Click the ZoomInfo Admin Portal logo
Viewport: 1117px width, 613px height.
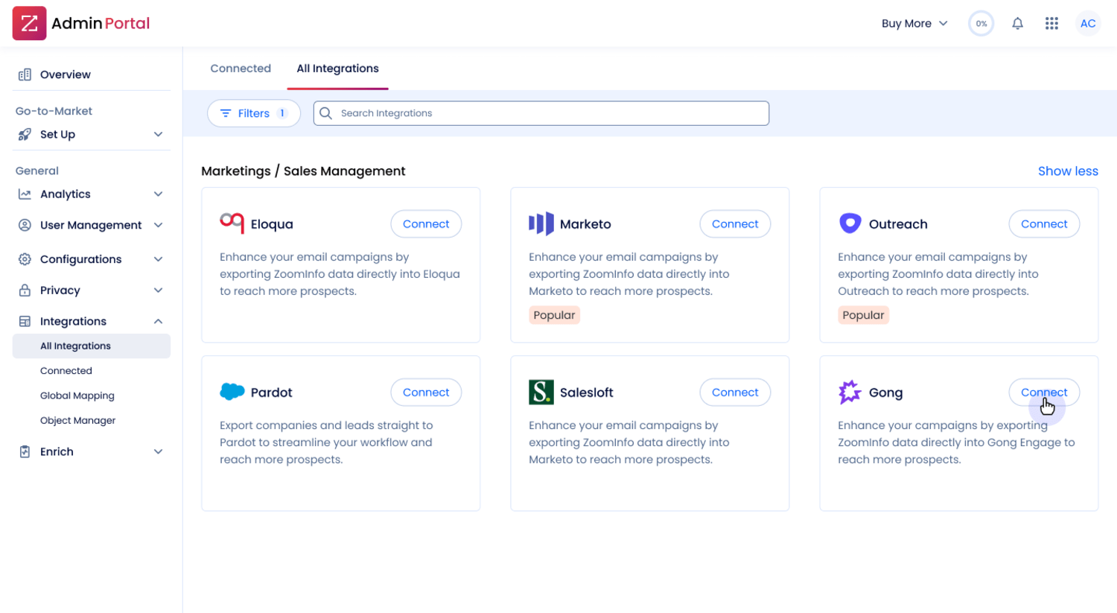[x=29, y=23]
